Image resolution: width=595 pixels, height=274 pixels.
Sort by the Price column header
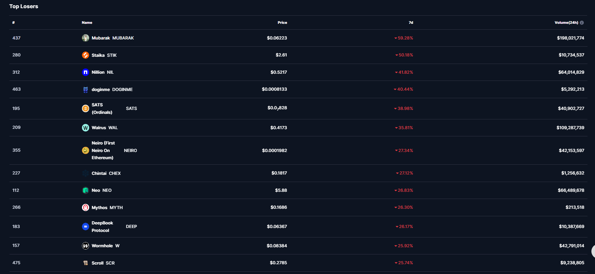(282, 23)
